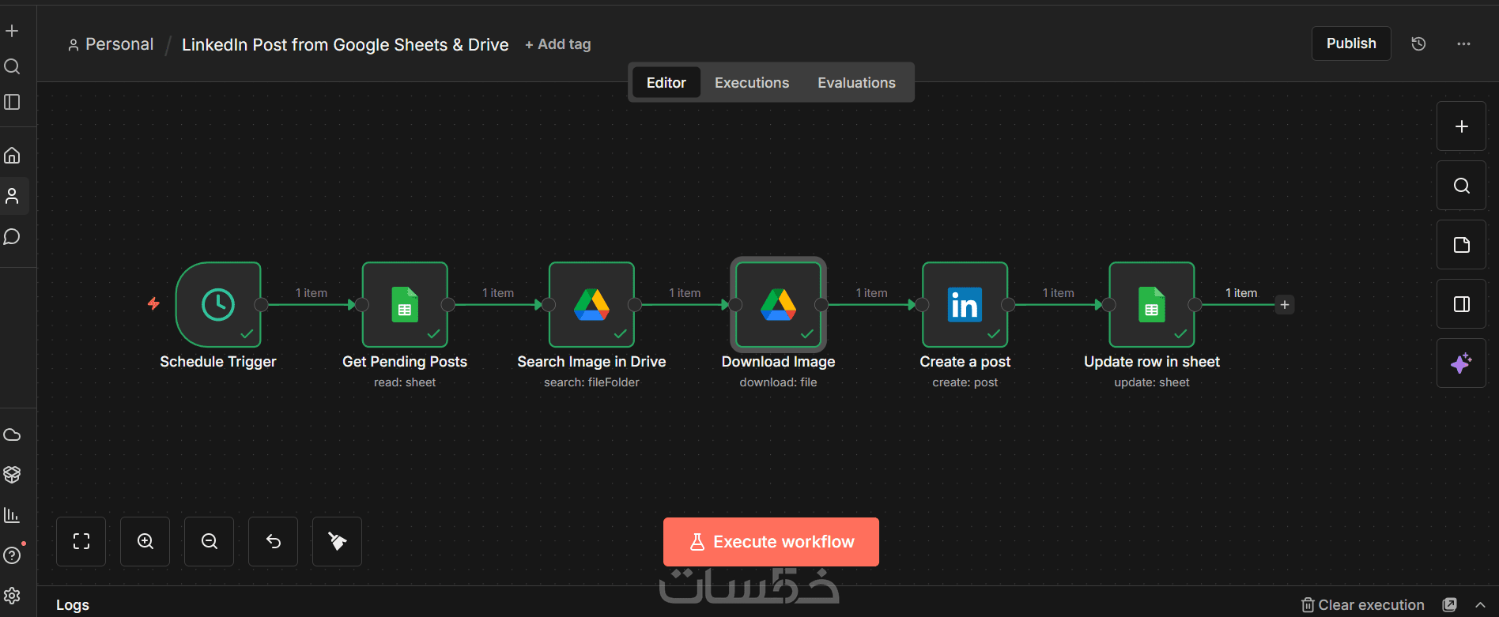Toggle the left sidebar panel icon
Viewport: 1499px width, 617px height.
click(x=12, y=102)
